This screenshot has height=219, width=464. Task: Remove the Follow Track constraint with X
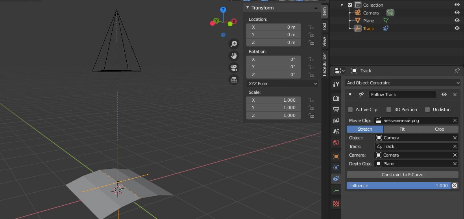(x=455, y=95)
